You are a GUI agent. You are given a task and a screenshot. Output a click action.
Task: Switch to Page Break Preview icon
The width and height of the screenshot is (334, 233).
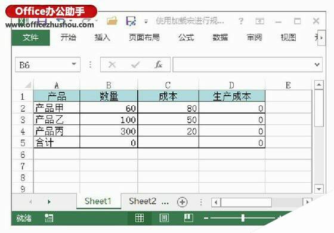point(188,218)
